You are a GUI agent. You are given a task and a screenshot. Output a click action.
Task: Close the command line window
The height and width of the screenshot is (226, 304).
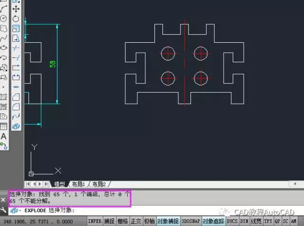pyautogui.click(x=3, y=199)
